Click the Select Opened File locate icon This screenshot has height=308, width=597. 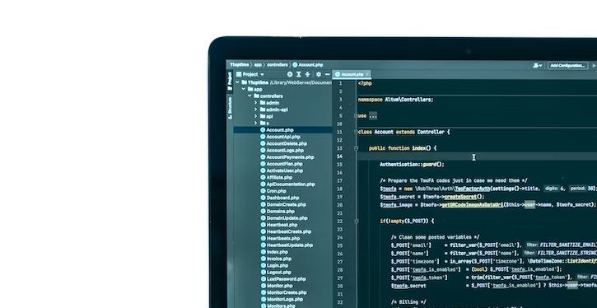290,74
